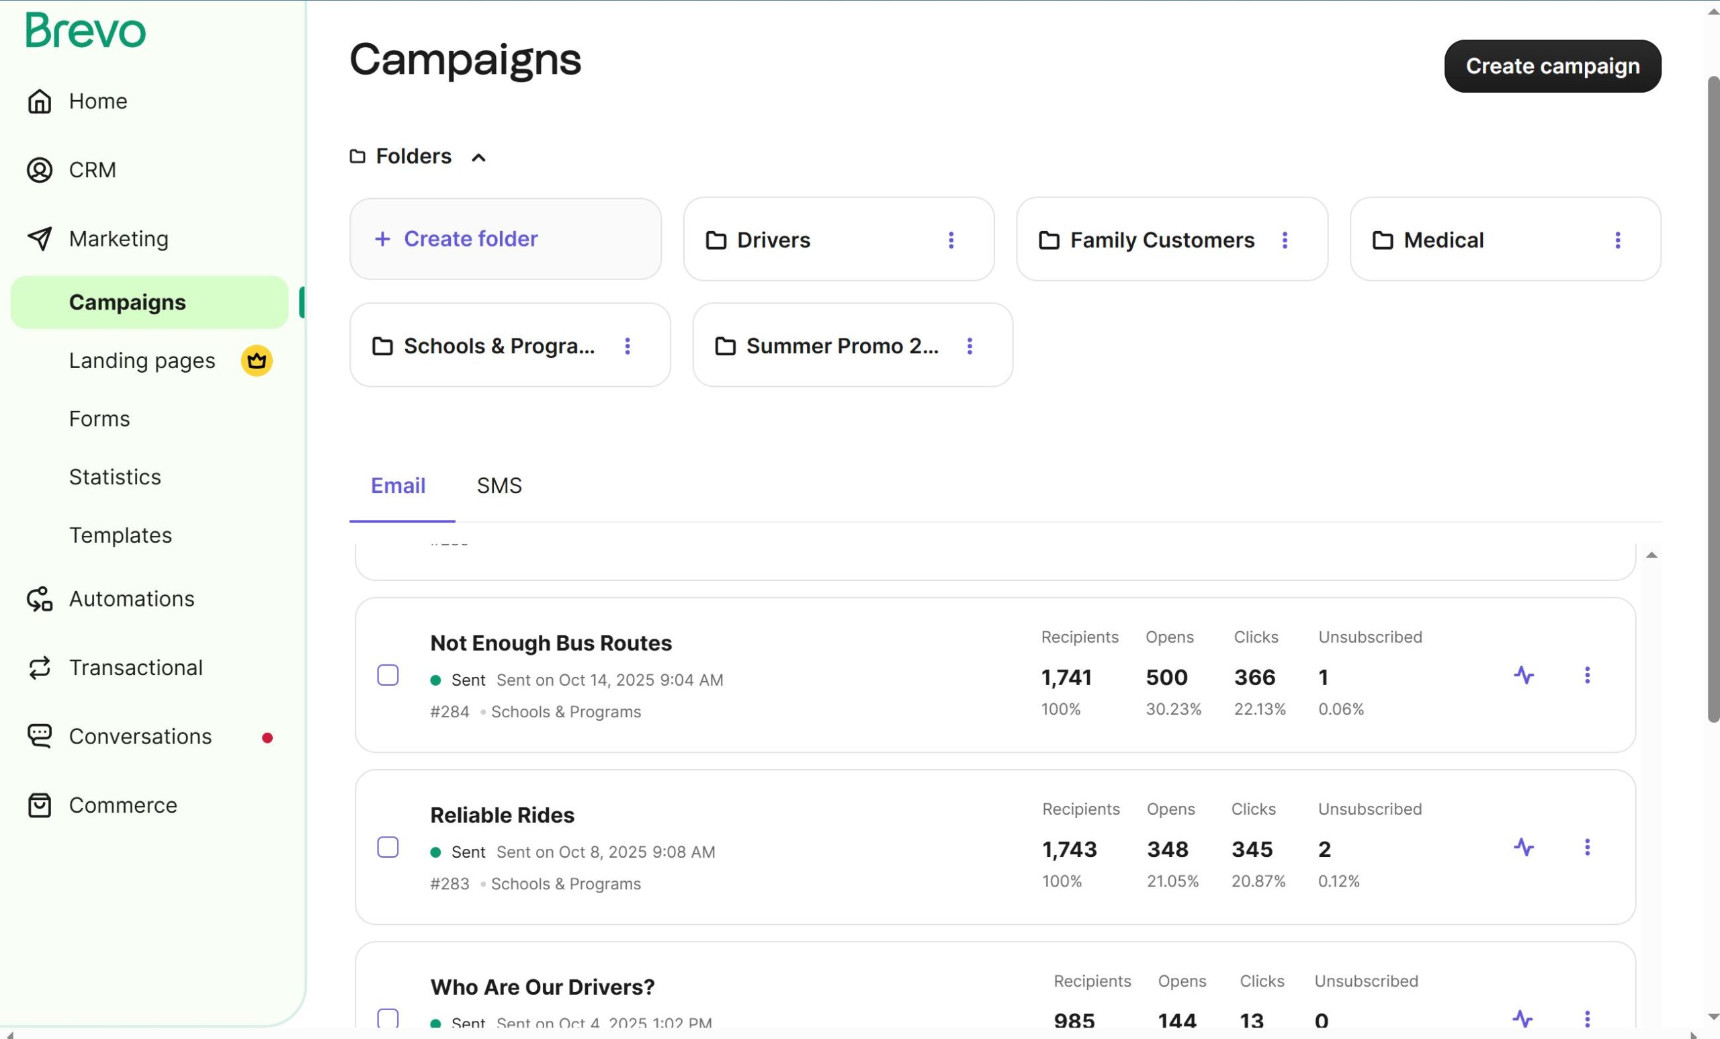The width and height of the screenshot is (1720, 1039).
Task: Click the Marketing paper plane icon
Action: pyautogui.click(x=39, y=238)
